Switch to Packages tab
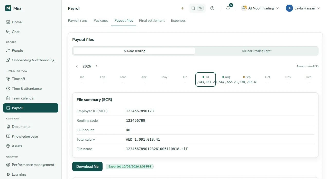The height and width of the screenshot is (179, 329). point(101,20)
